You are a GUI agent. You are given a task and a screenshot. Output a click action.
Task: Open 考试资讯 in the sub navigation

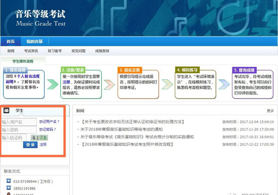31,51
